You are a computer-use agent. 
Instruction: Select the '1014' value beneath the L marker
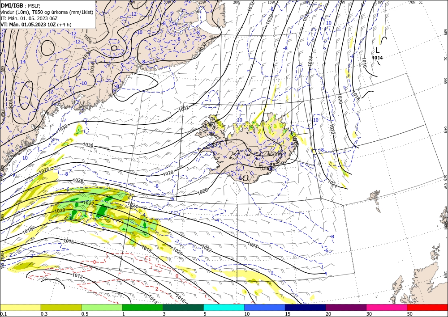pos(377,58)
